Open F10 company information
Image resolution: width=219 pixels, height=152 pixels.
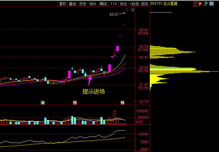tap(113, 4)
